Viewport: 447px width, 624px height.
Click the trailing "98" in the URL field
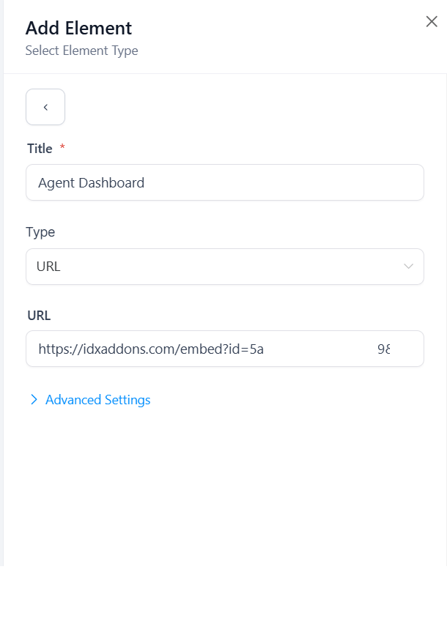click(x=383, y=349)
